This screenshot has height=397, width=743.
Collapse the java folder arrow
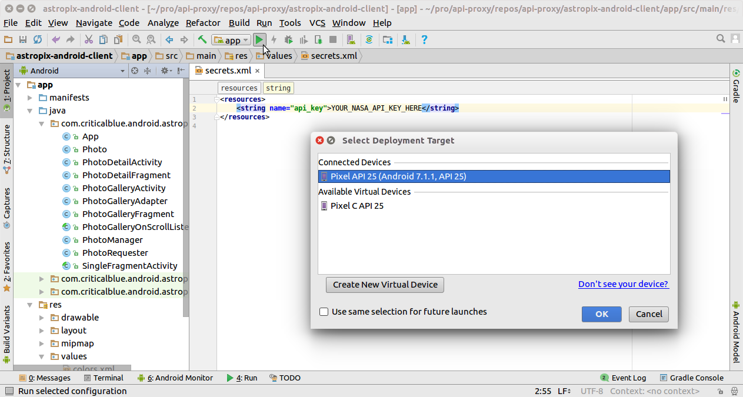[x=30, y=111]
